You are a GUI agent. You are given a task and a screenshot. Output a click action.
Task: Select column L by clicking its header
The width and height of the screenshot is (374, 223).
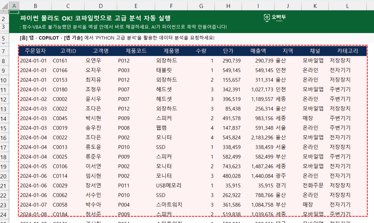tap(348, 6)
